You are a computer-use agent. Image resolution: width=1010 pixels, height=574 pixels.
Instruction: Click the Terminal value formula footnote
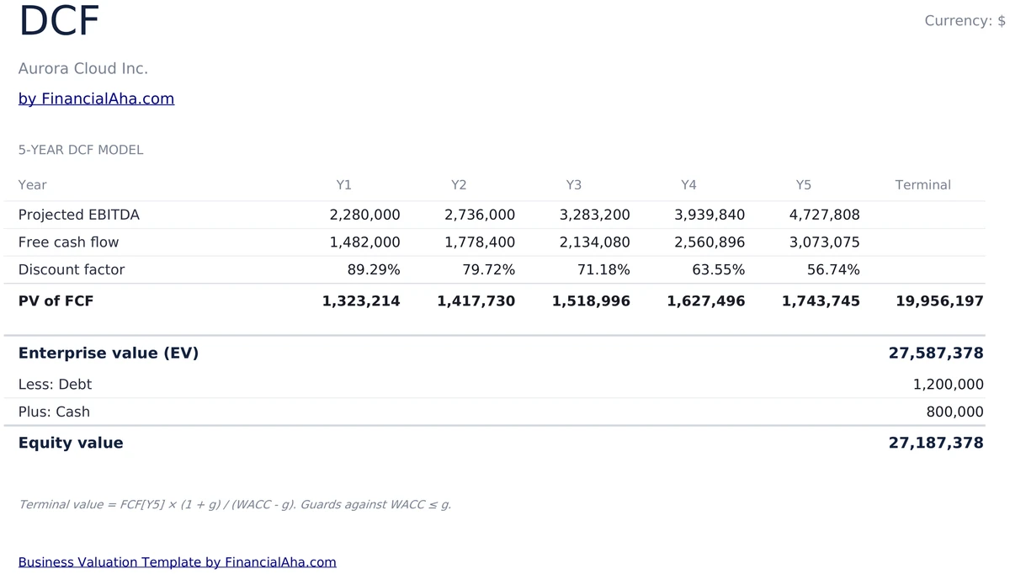tap(235, 505)
